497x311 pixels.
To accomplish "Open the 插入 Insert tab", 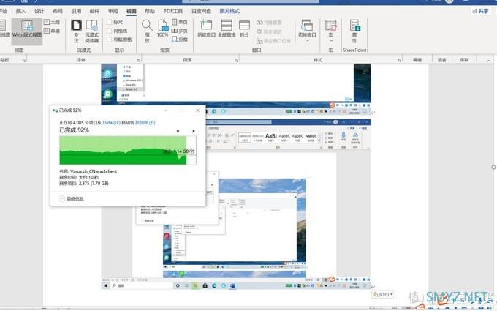I will (20, 11).
